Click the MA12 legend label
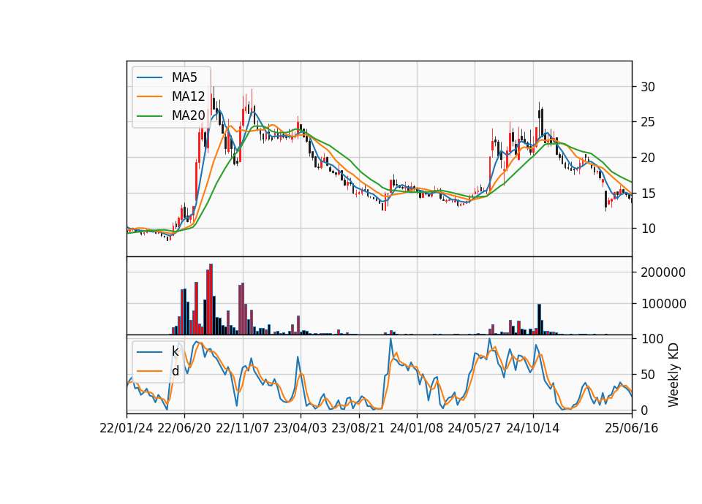The width and height of the screenshot is (702, 504). pyautogui.click(x=188, y=96)
